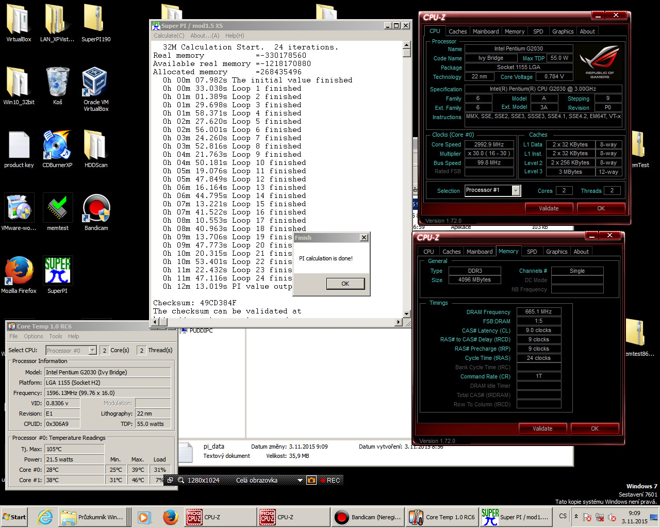Viewport: 660px width, 528px height.
Task: Switch to Memory tab in top CPU-Z
Action: click(515, 31)
